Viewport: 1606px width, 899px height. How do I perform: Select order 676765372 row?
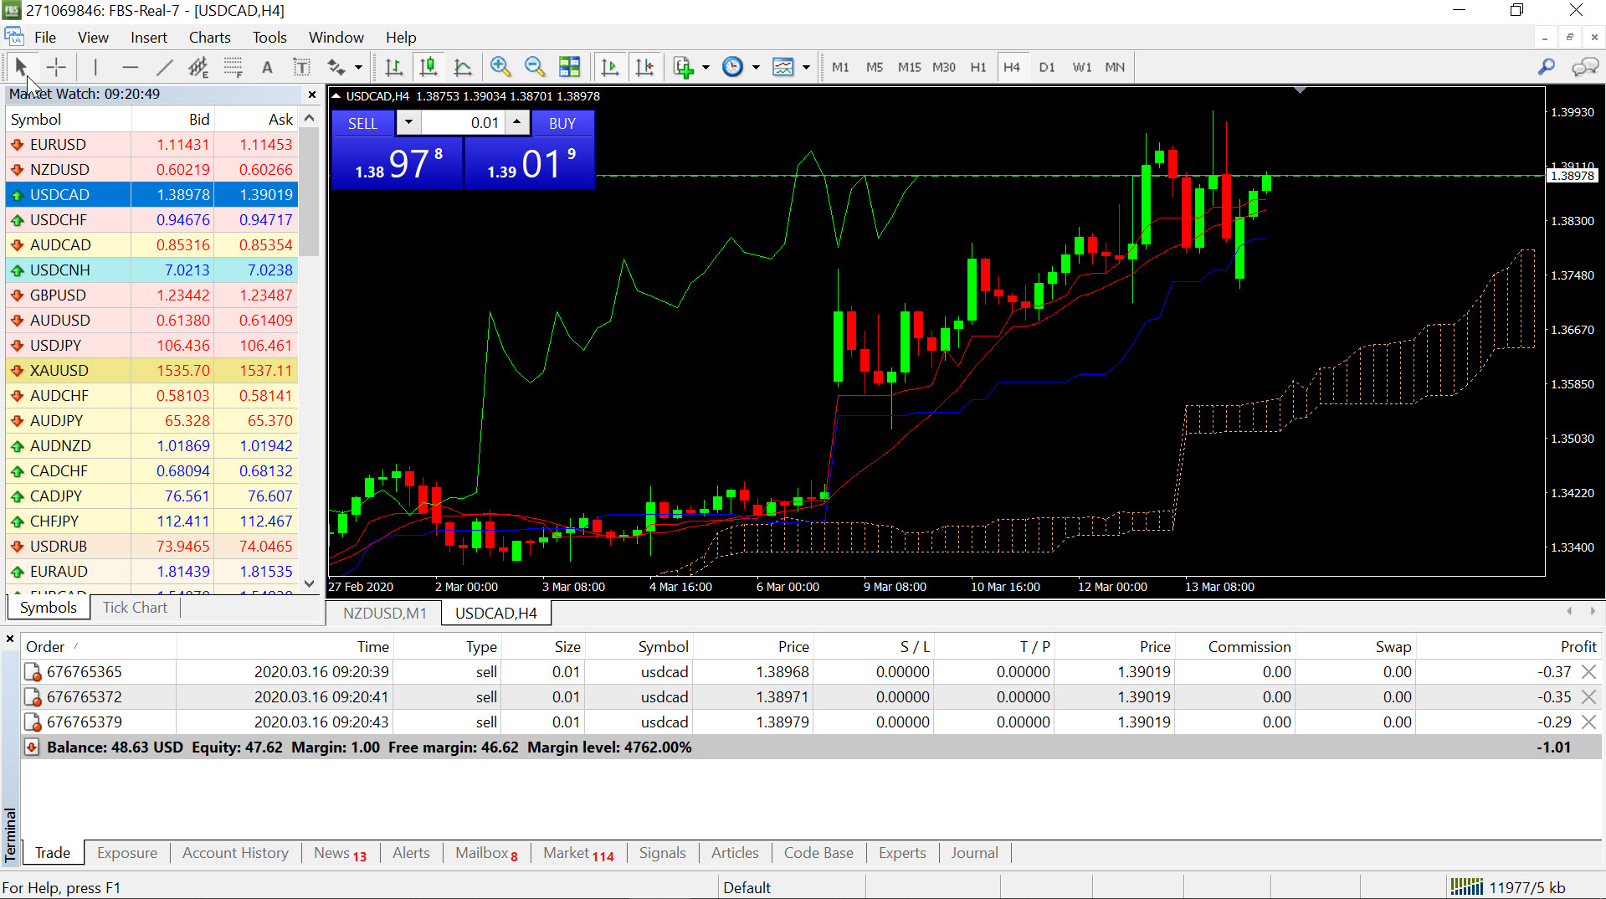pos(812,696)
